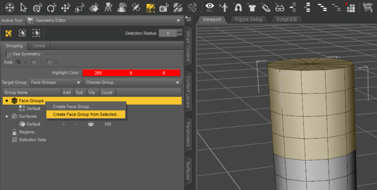
Task: Click the pane options menu icon beside Viewport tab
Action: click(x=188, y=19)
